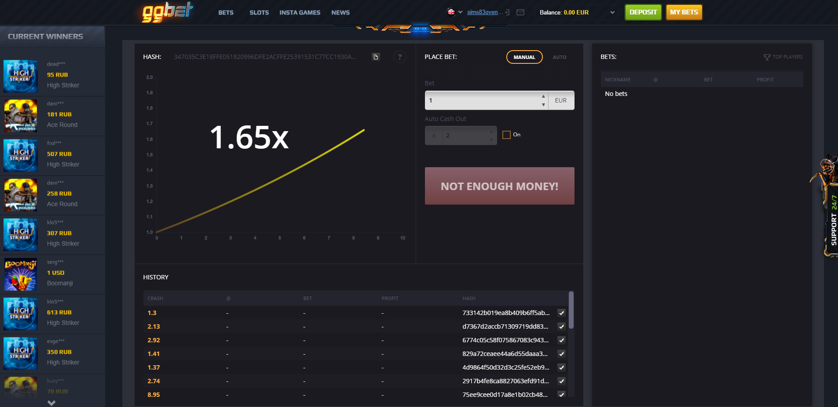Click the crash value 8.95 in History

[x=154, y=395]
